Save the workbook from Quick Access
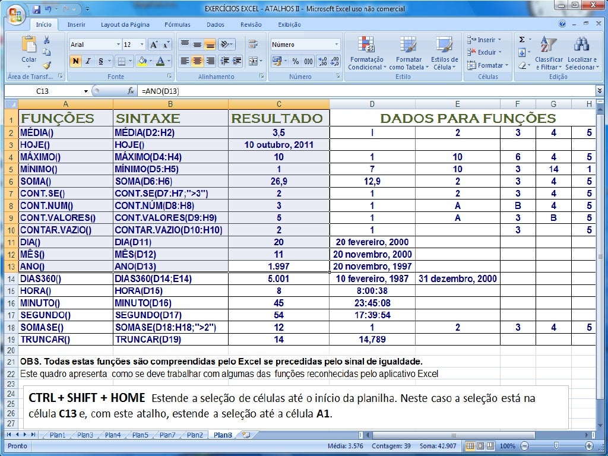Image resolution: width=608 pixels, height=456 pixels. (36, 8)
